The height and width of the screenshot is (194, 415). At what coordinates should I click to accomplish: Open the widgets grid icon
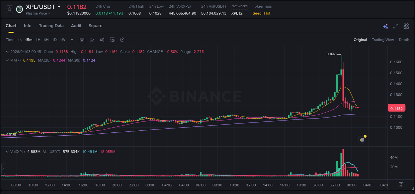pyautogui.click(x=406, y=26)
